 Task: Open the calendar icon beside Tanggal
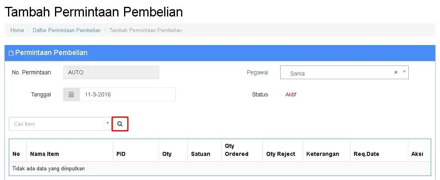(71, 95)
